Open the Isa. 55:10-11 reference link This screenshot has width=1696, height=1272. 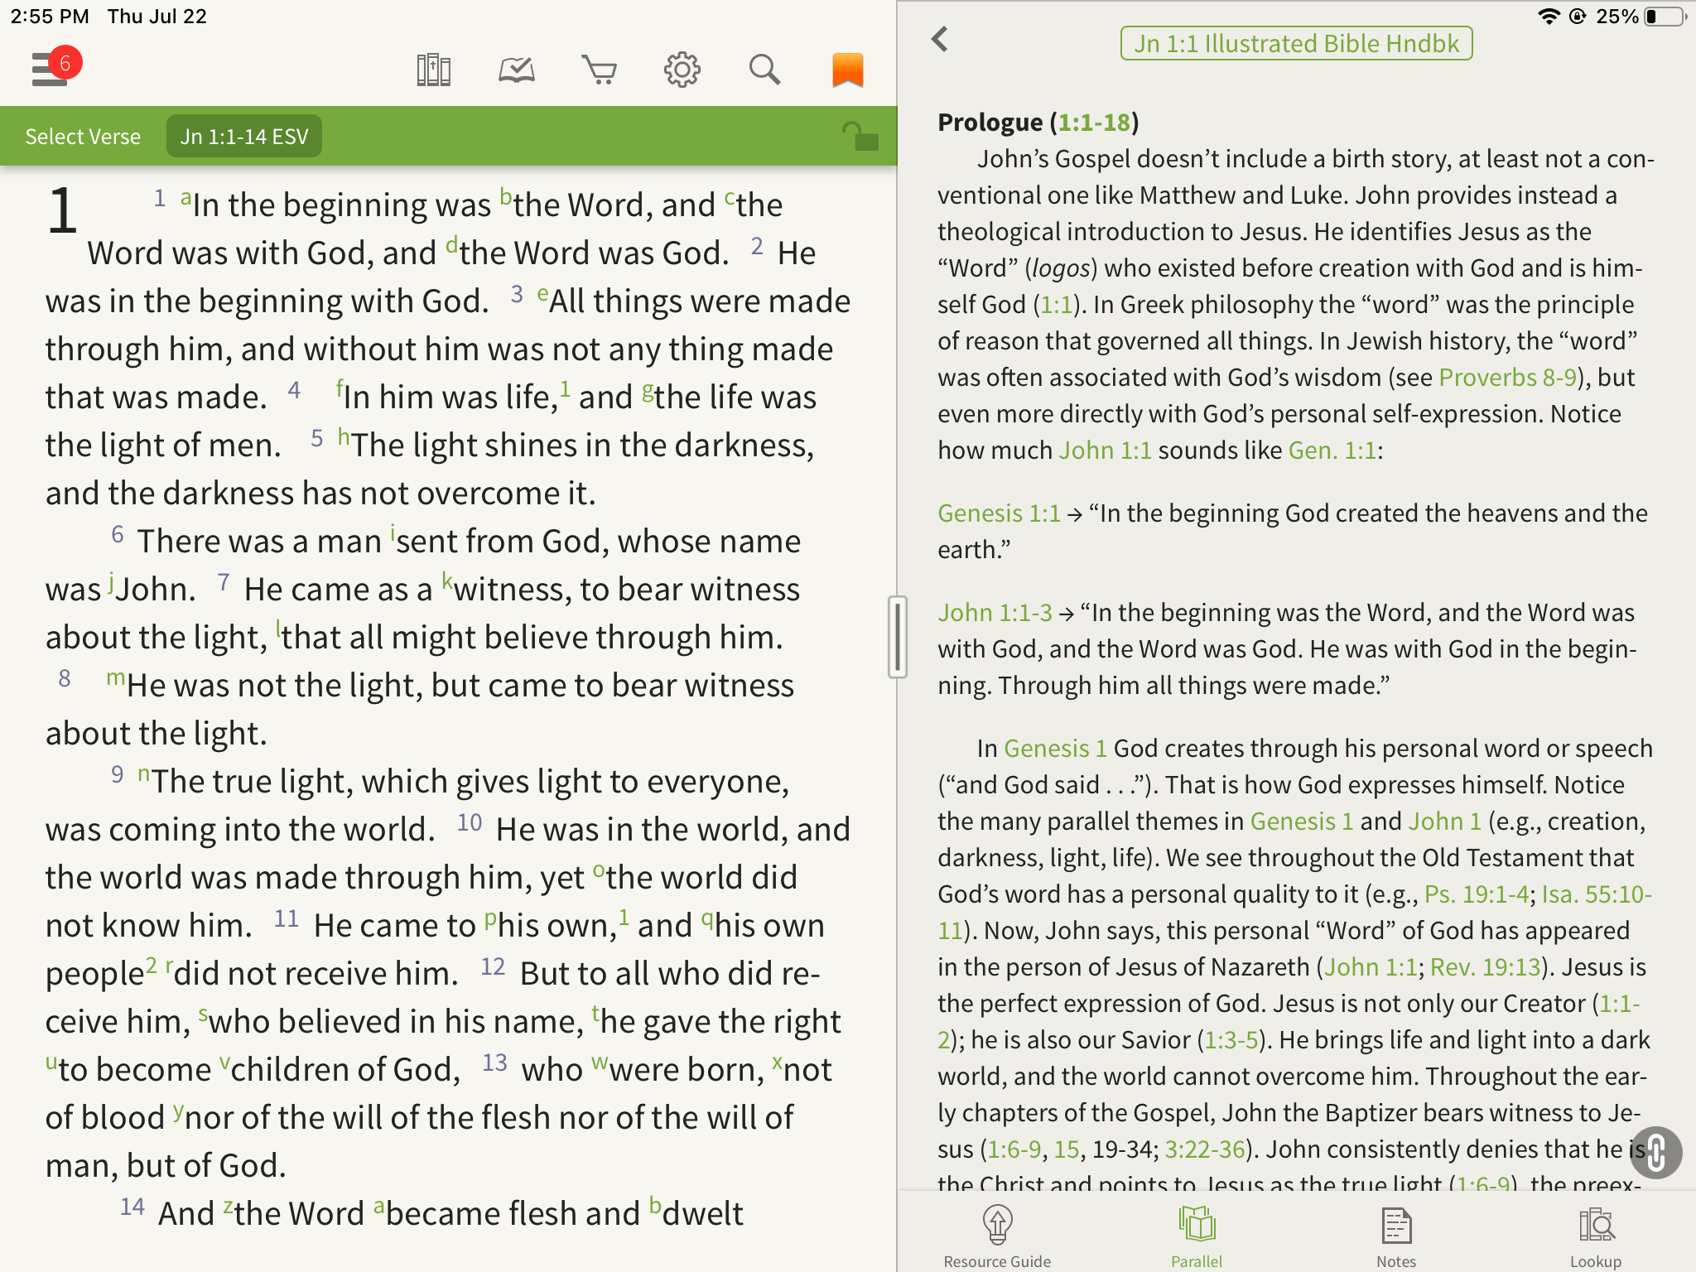[1597, 894]
